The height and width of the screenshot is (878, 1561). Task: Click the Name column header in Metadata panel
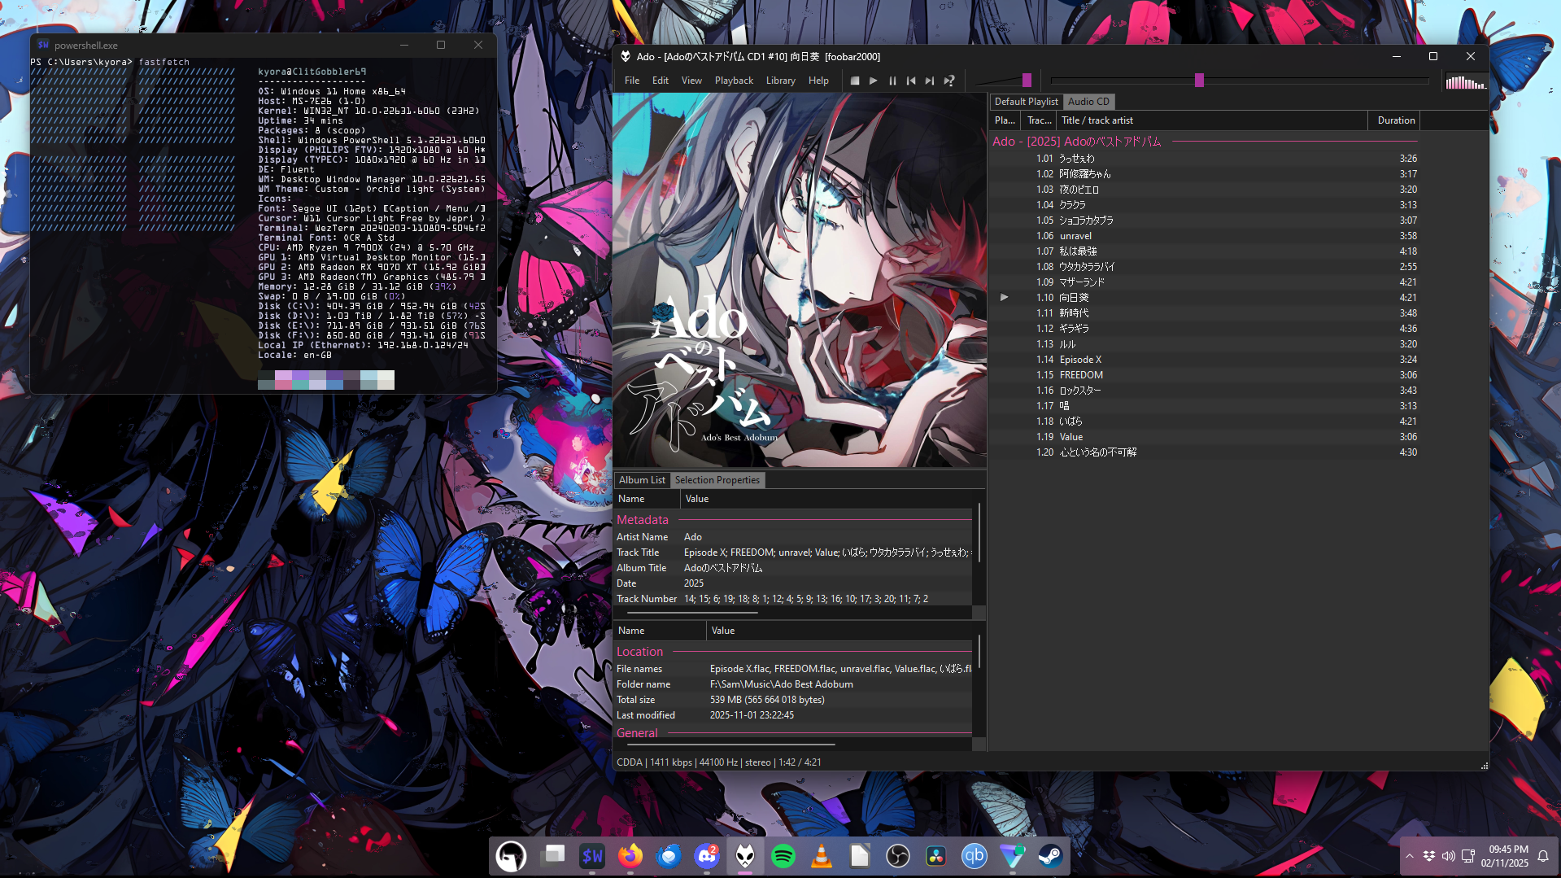647,499
